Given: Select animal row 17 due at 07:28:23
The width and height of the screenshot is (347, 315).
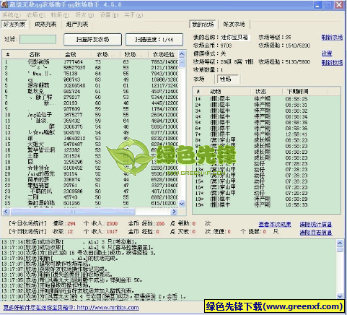Looking at the screenshot, I should pyautogui.click(x=266, y=193).
